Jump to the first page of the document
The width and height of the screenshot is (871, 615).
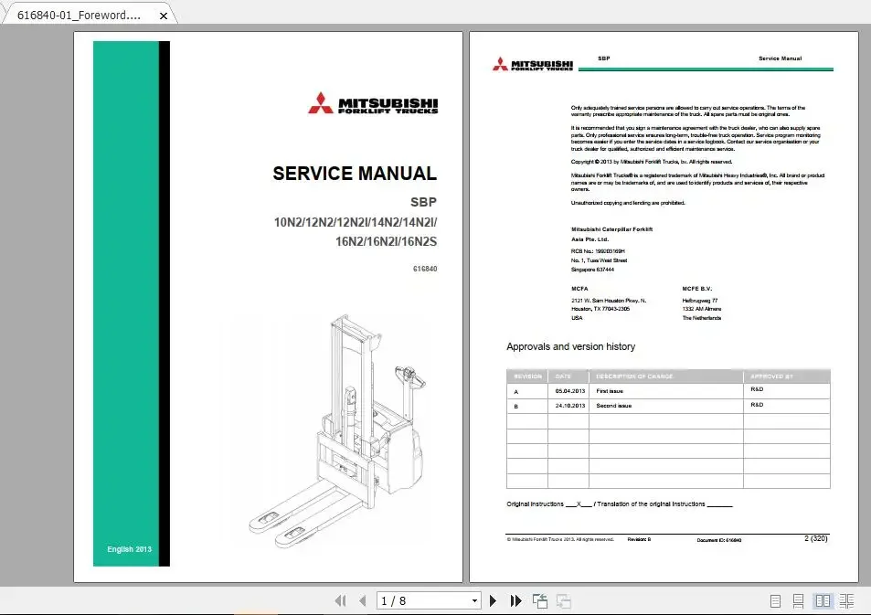click(342, 600)
